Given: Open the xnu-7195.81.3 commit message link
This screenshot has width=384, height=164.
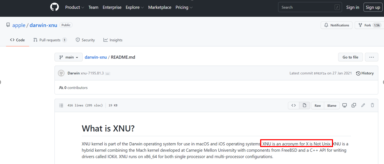Looking at the screenshot, I should click(x=92, y=73).
